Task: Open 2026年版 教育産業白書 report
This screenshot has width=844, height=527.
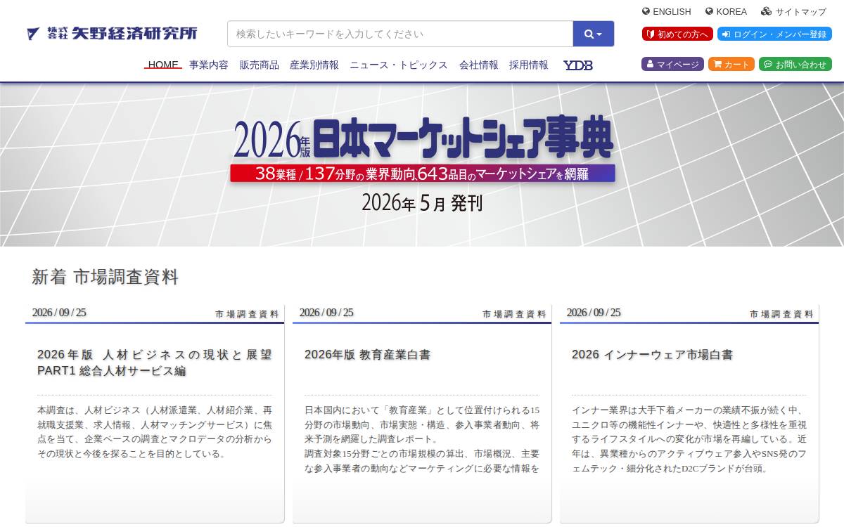Action: pyautogui.click(x=367, y=355)
